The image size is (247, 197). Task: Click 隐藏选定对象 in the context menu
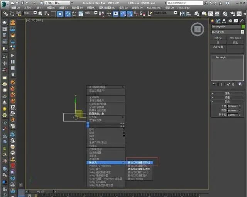[x=106, y=114]
